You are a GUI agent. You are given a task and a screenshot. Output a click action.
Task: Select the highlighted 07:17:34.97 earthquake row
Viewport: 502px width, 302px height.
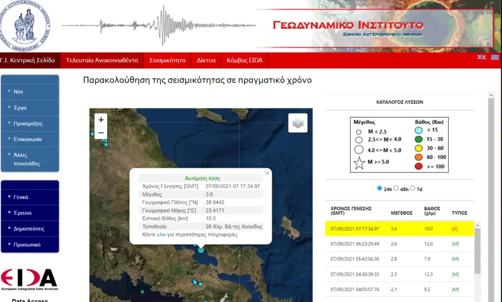399,229
